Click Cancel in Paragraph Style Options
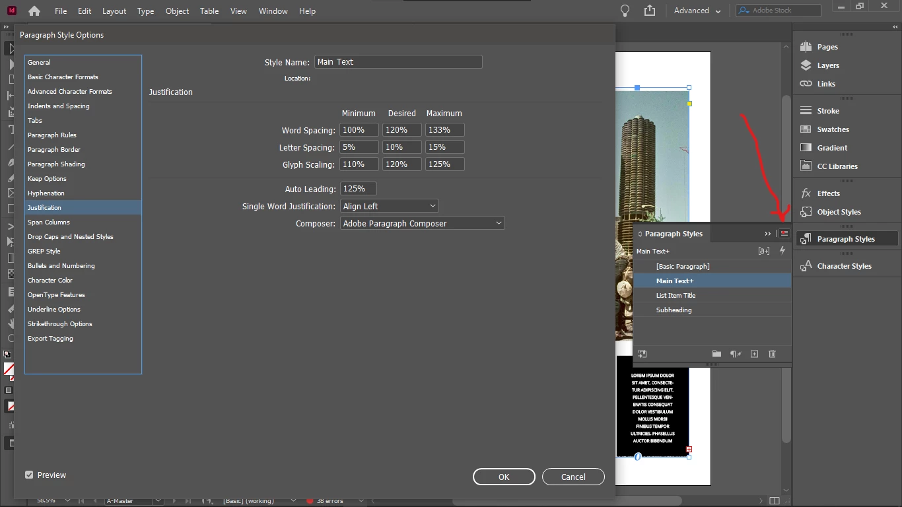902x507 pixels. (x=573, y=477)
